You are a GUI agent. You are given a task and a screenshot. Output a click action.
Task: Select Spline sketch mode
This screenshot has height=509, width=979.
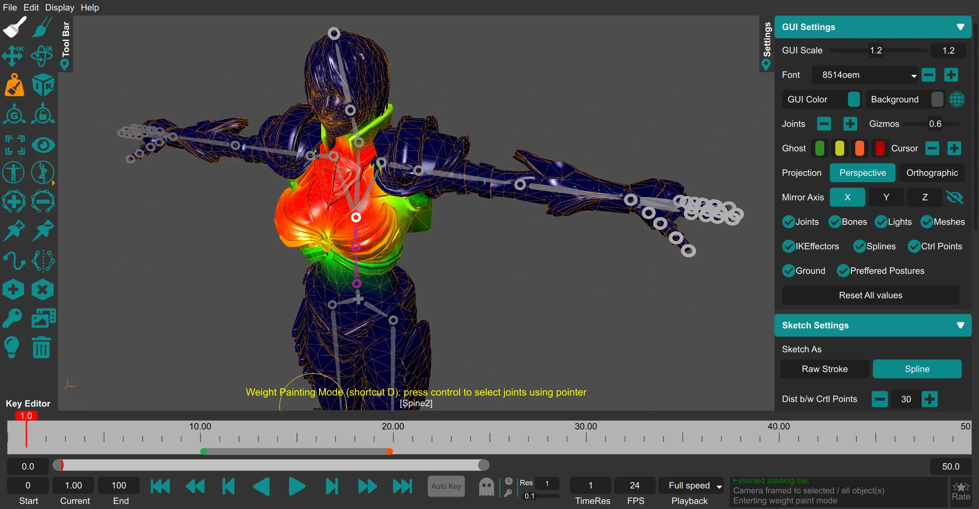click(917, 369)
